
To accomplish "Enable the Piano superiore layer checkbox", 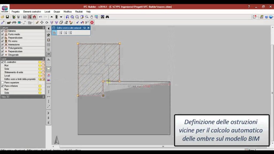I will (2, 83).
